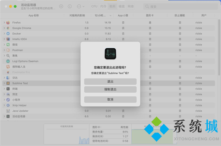Sort by the App 小憩 column header
The width and height of the screenshot is (221, 146).
click(x=123, y=15)
